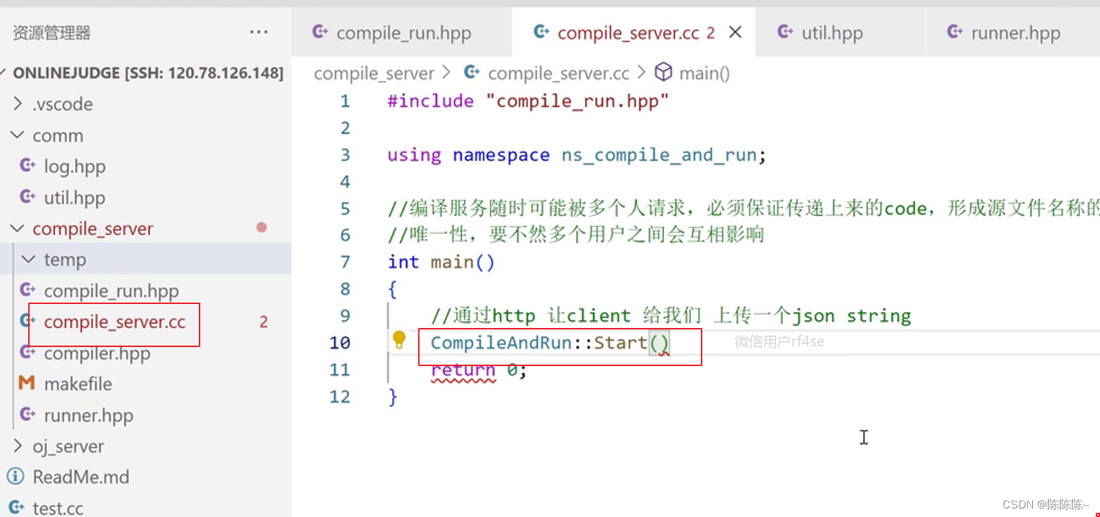
Task: Click the info icon beside ReadMe.md
Action: click(x=16, y=476)
